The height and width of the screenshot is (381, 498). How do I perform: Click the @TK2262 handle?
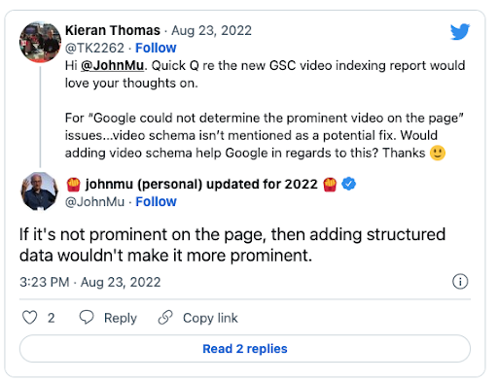[x=94, y=48]
